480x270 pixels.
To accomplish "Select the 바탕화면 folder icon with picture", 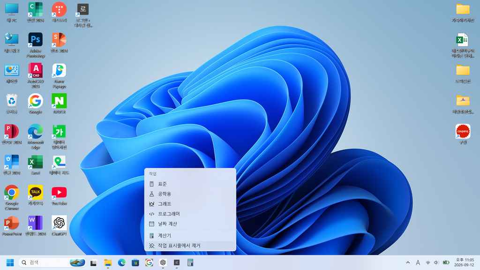I will click(463, 104).
